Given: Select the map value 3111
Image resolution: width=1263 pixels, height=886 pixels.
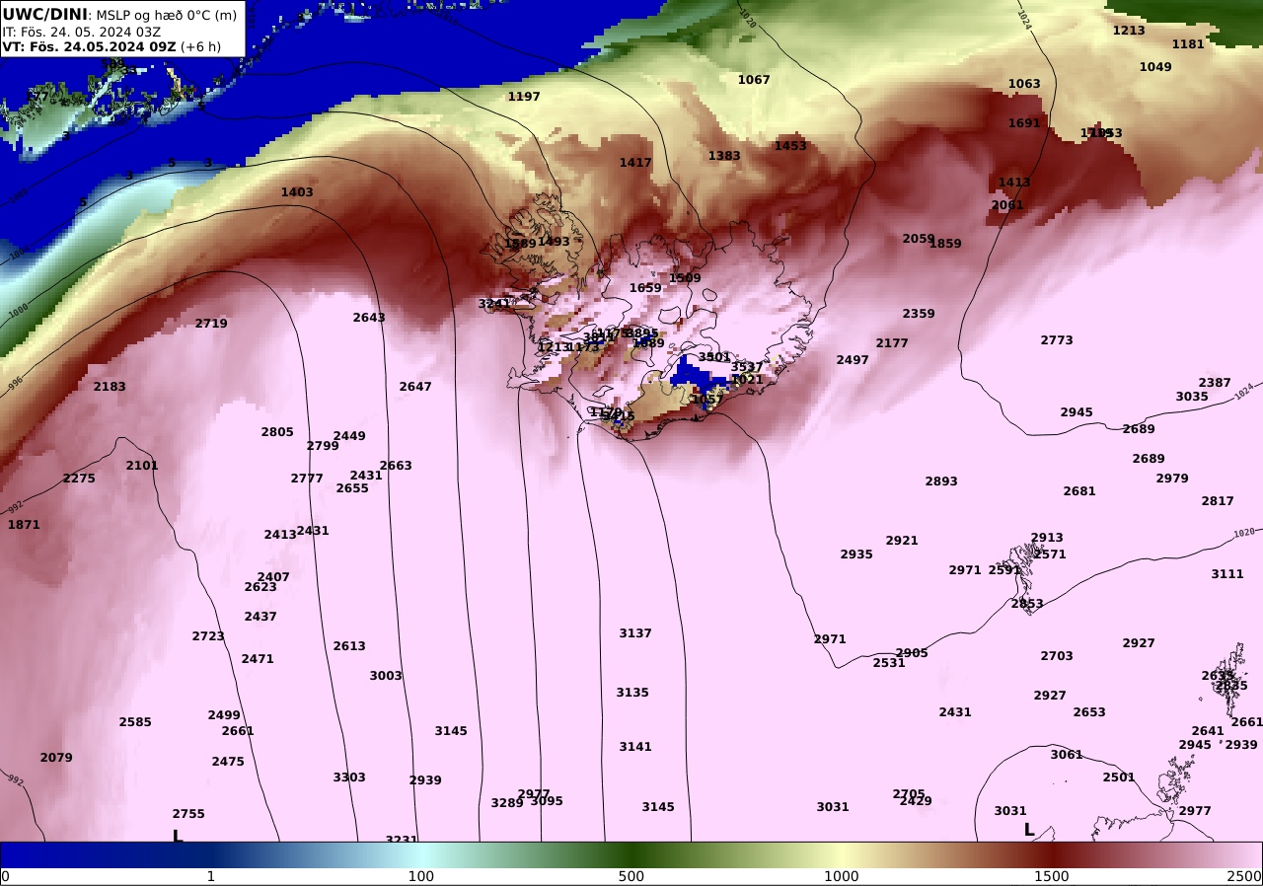Looking at the screenshot, I should [x=1227, y=574].
